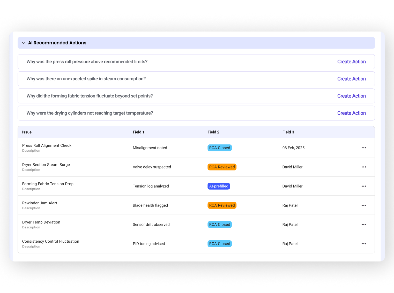The height and width of the screenshot is (293, 394).
Task: Open more options for Dryer Section Steam Surge
Action: tap(363, 167)
